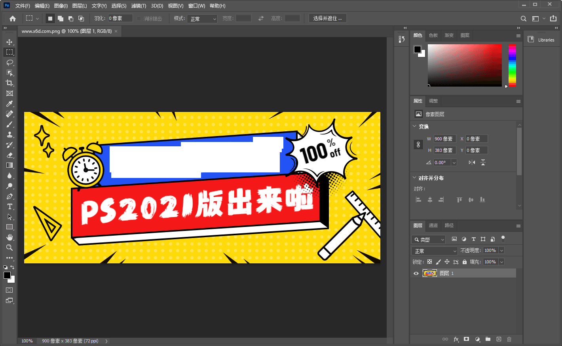This screenshot has height=346, width=562.
Task: Open the 滤镜(T) menu
Action: click(139, 6)
